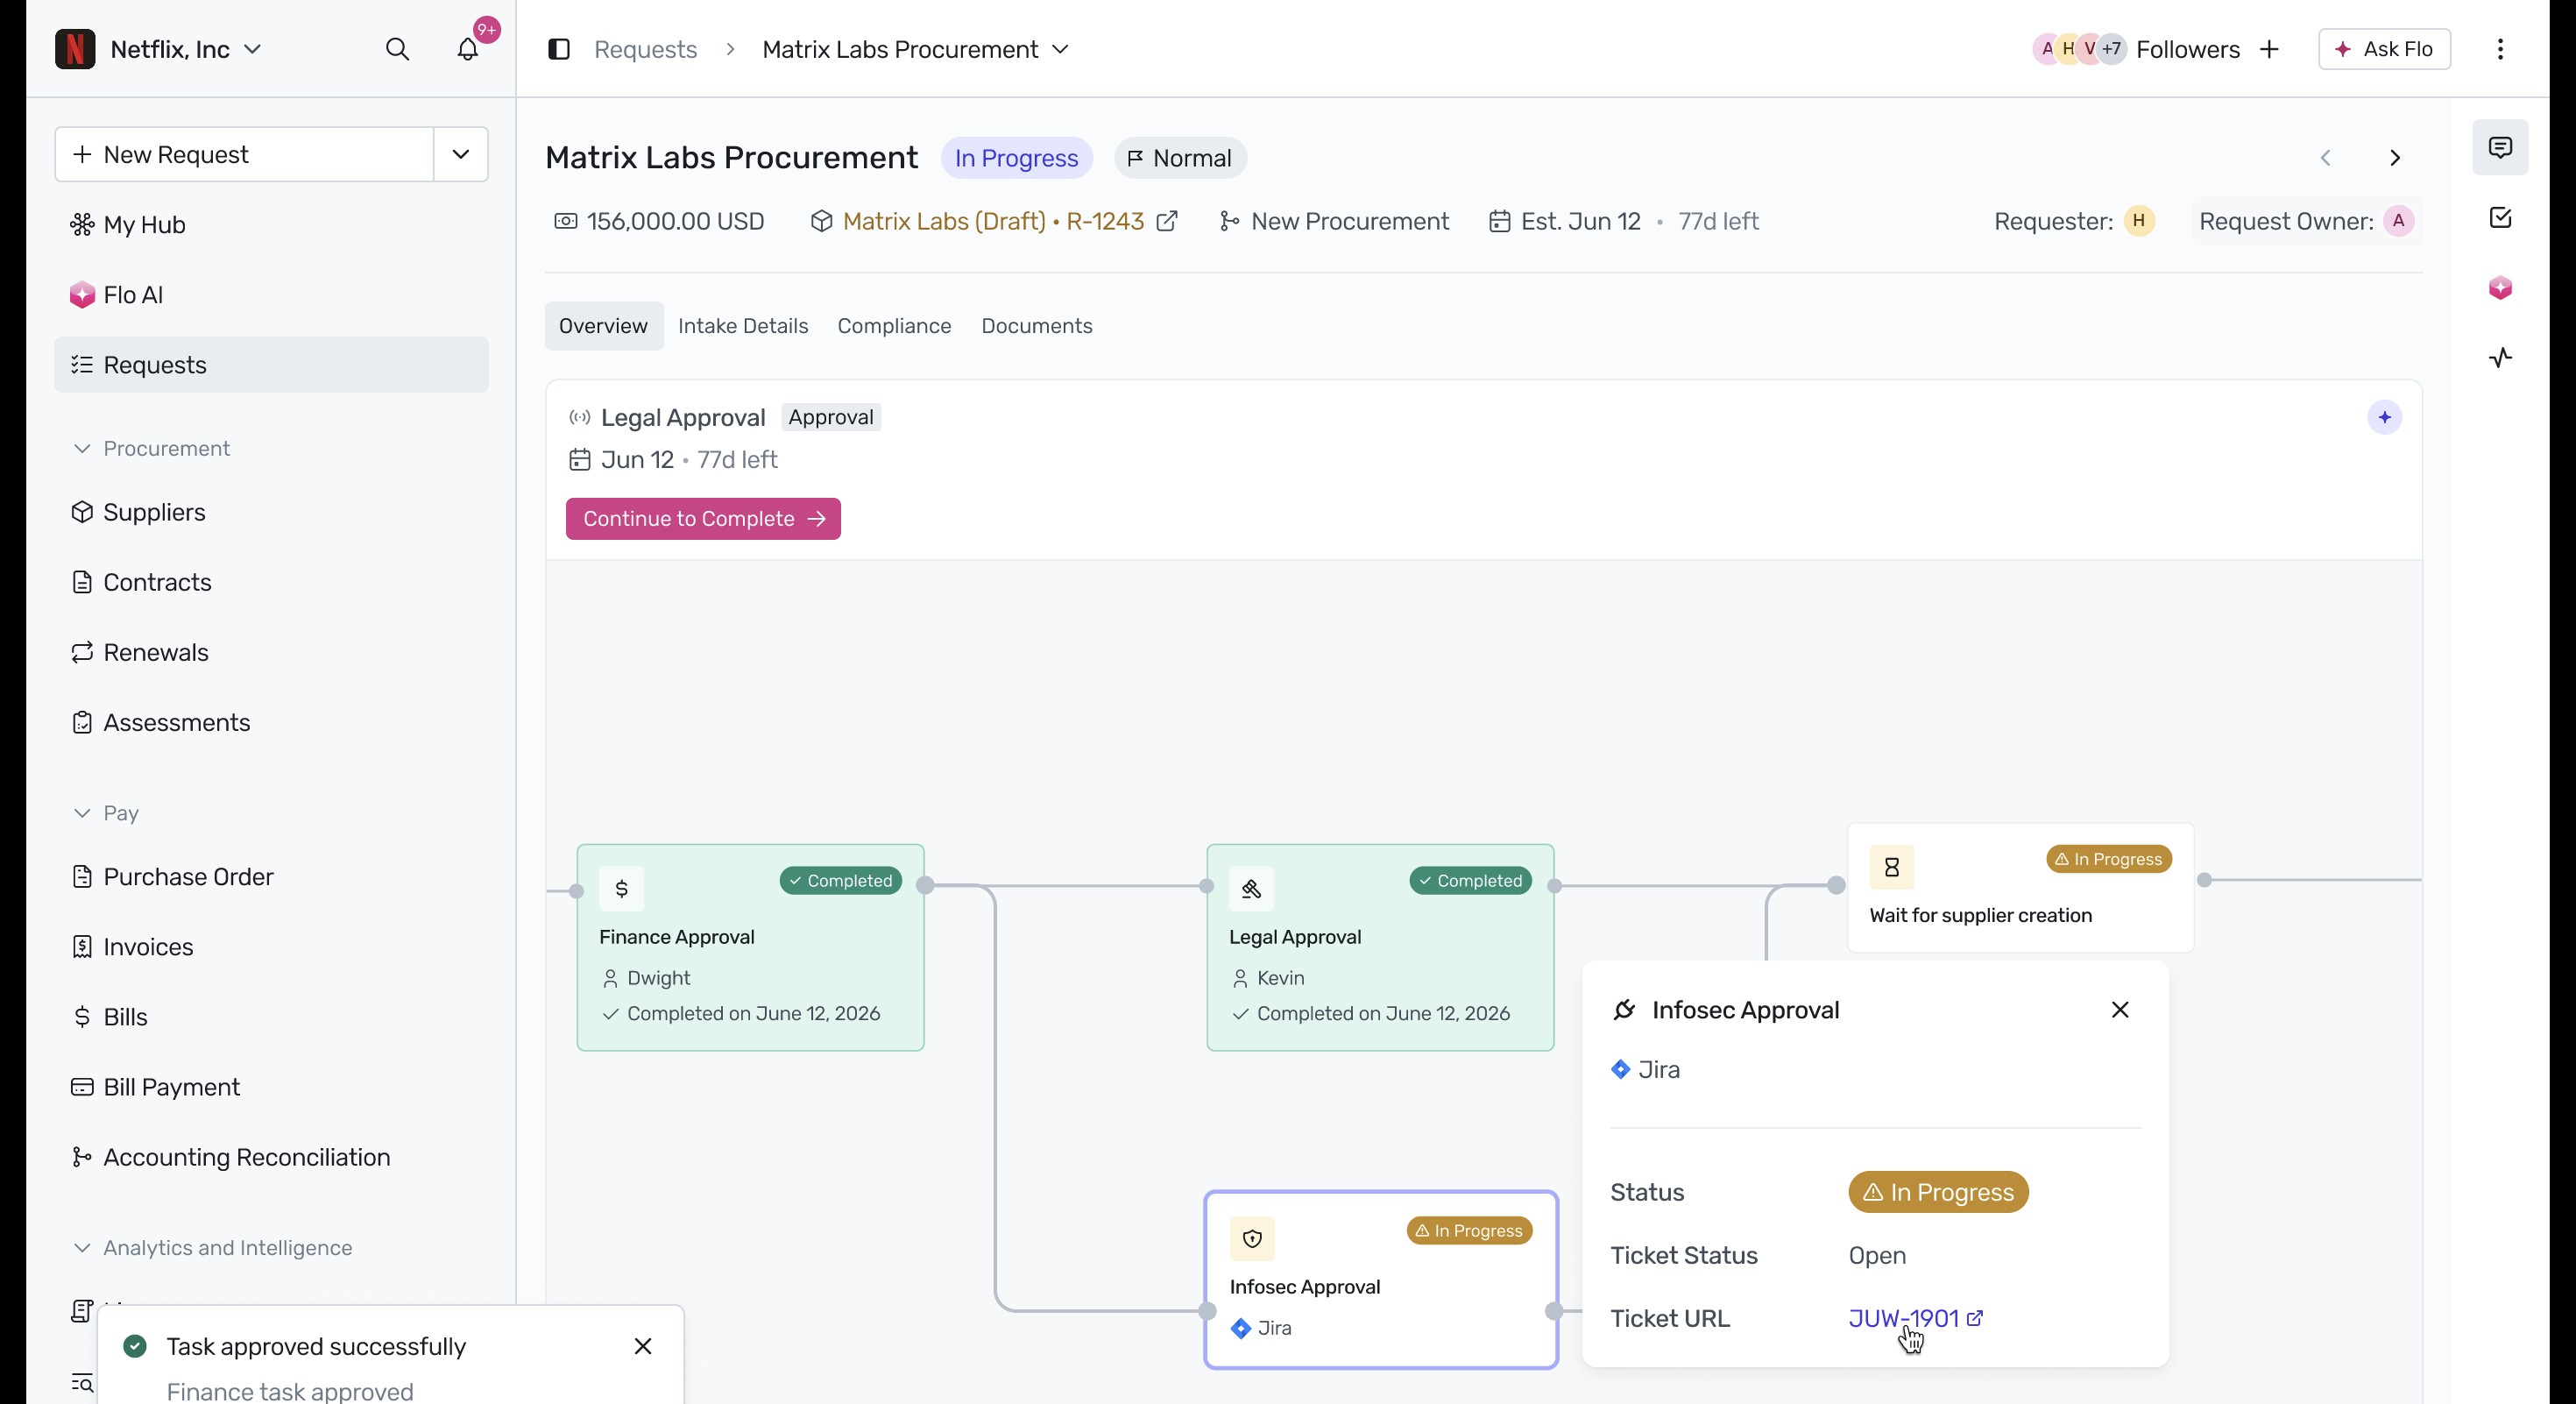2576x1404 pixels.
Task: Open Assessments in sidebar
Action: (271, 722)
